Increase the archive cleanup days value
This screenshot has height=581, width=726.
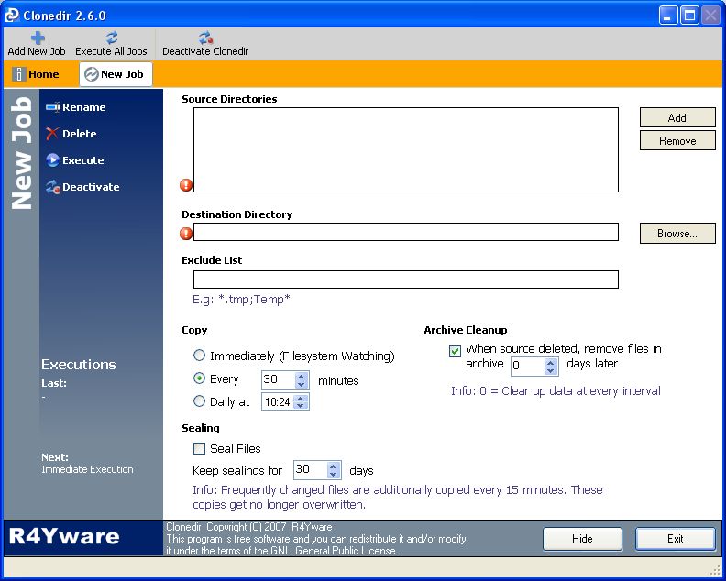(x=551, y=362)
